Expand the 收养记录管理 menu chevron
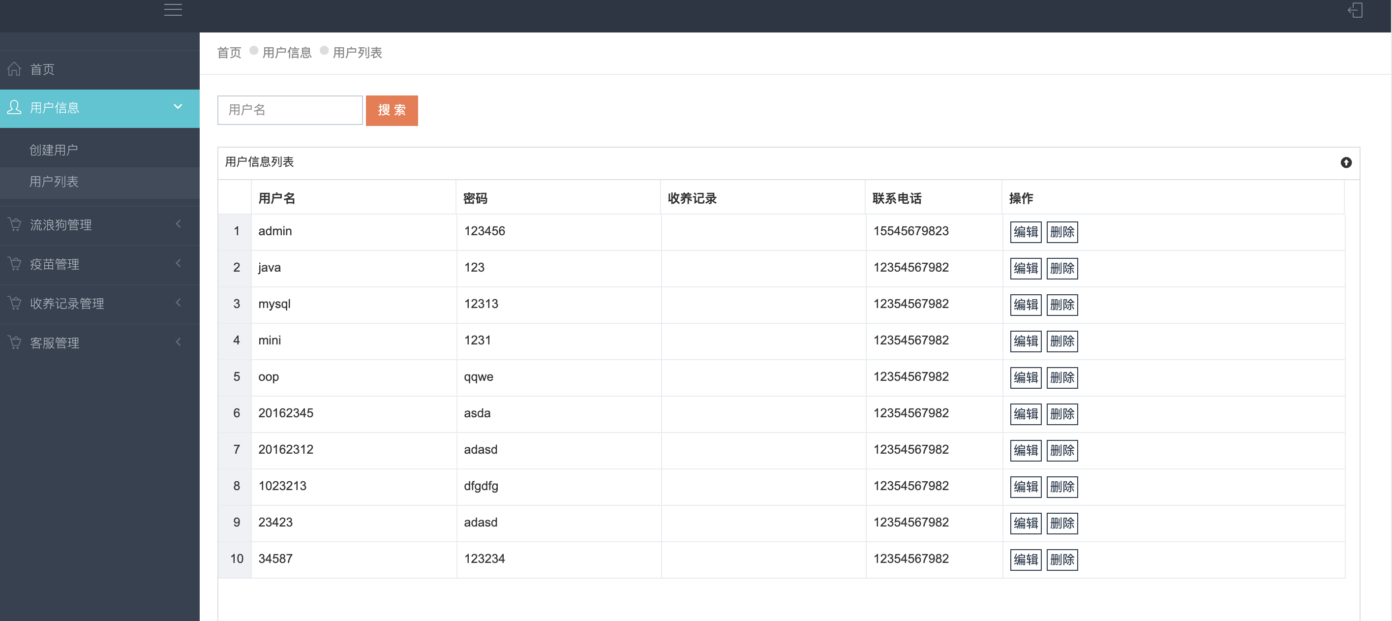This screenshot has height=621, width=1392. pyautogui.click(x=179, y=303)
